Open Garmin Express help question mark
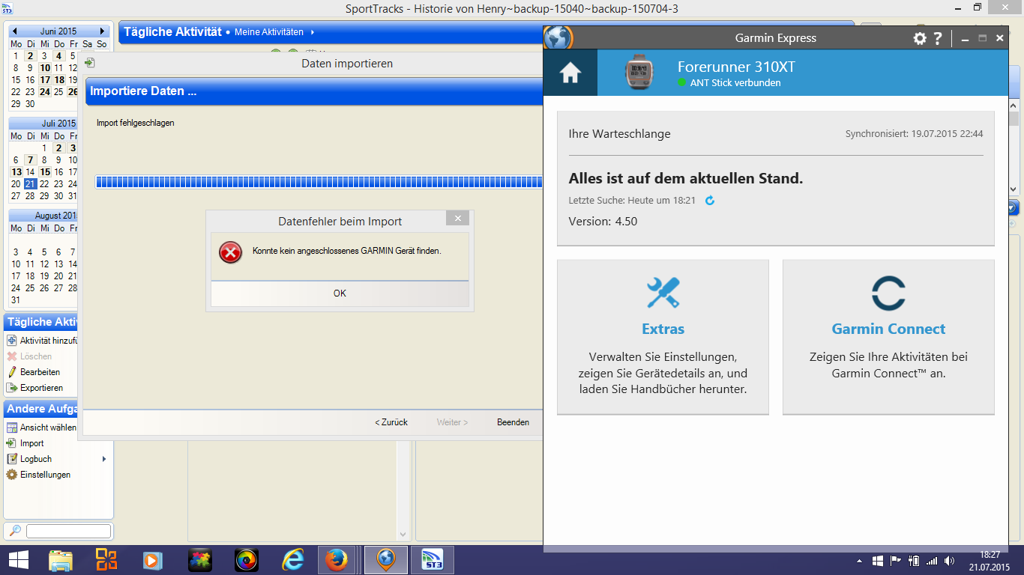 [x=938, y=38]
